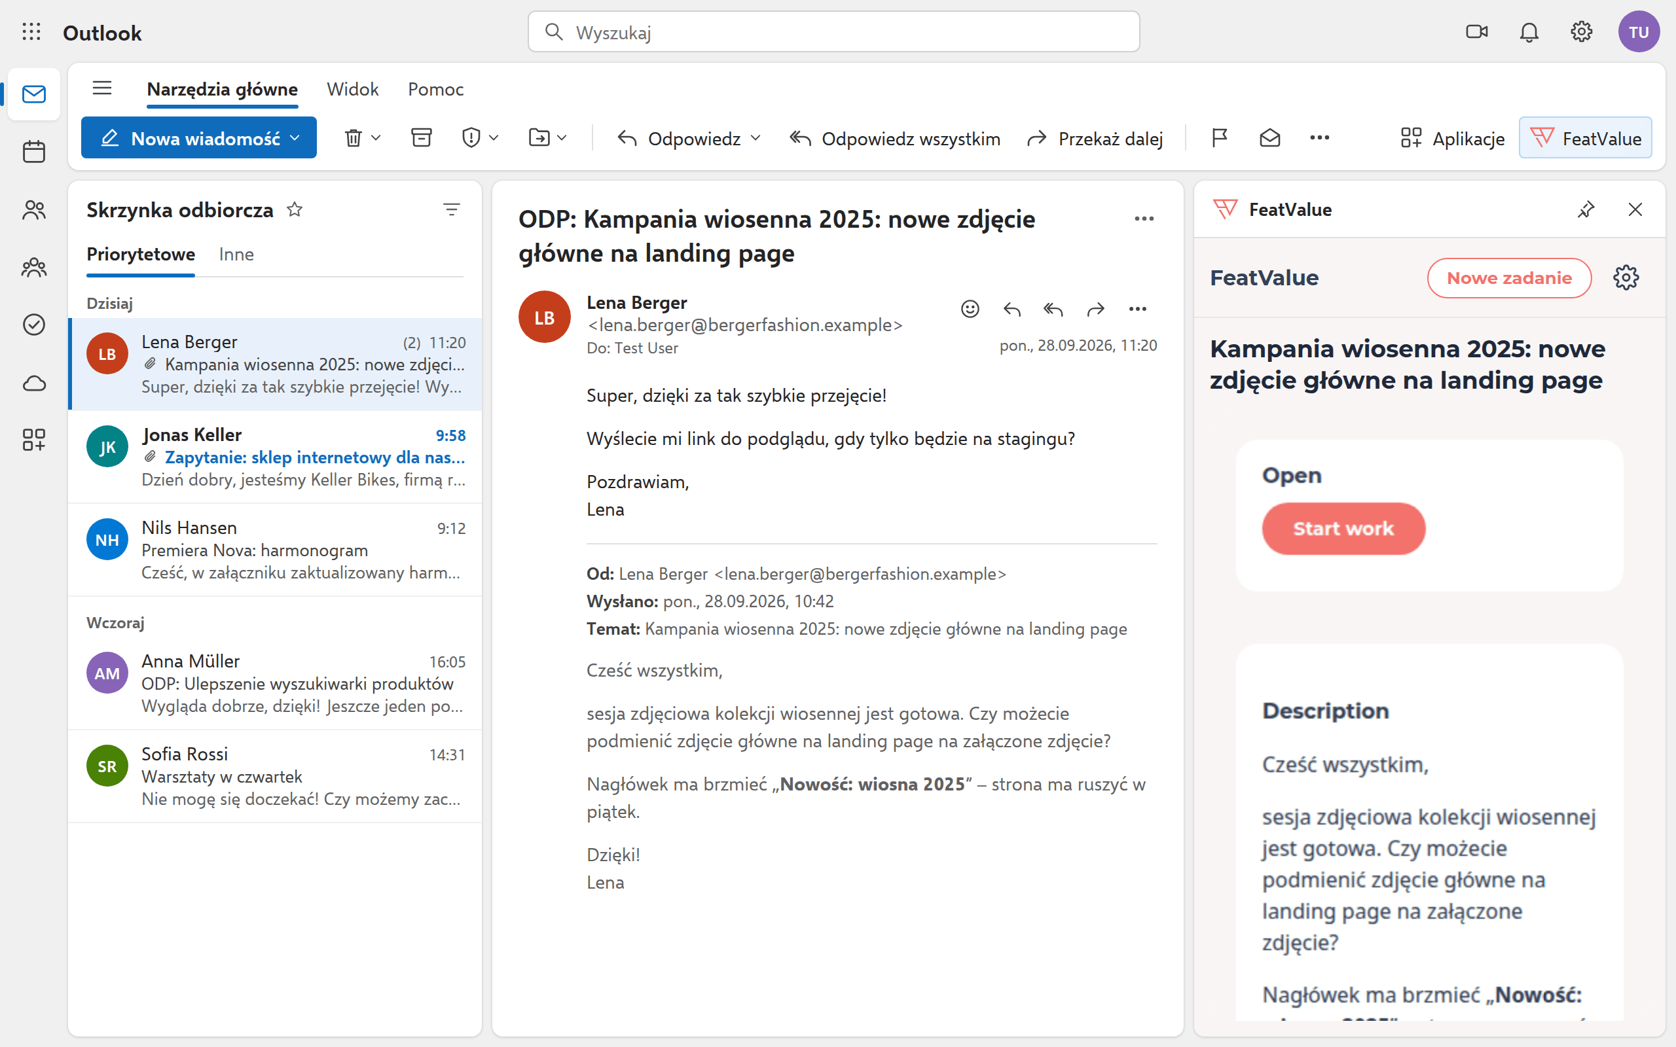Expand Nowa wiadomość dropdown arrow
This screenshot has height=1047, width=1676.
point(295,138)
